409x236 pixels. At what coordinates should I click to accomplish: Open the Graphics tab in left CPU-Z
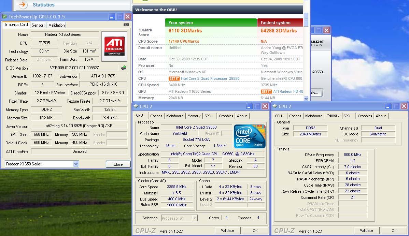pos(226,116)
